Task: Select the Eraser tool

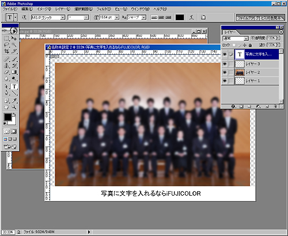Action: [x=6, y=72]
